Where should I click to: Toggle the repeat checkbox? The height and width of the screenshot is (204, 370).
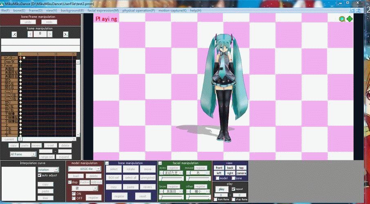[x=233, y=189]
